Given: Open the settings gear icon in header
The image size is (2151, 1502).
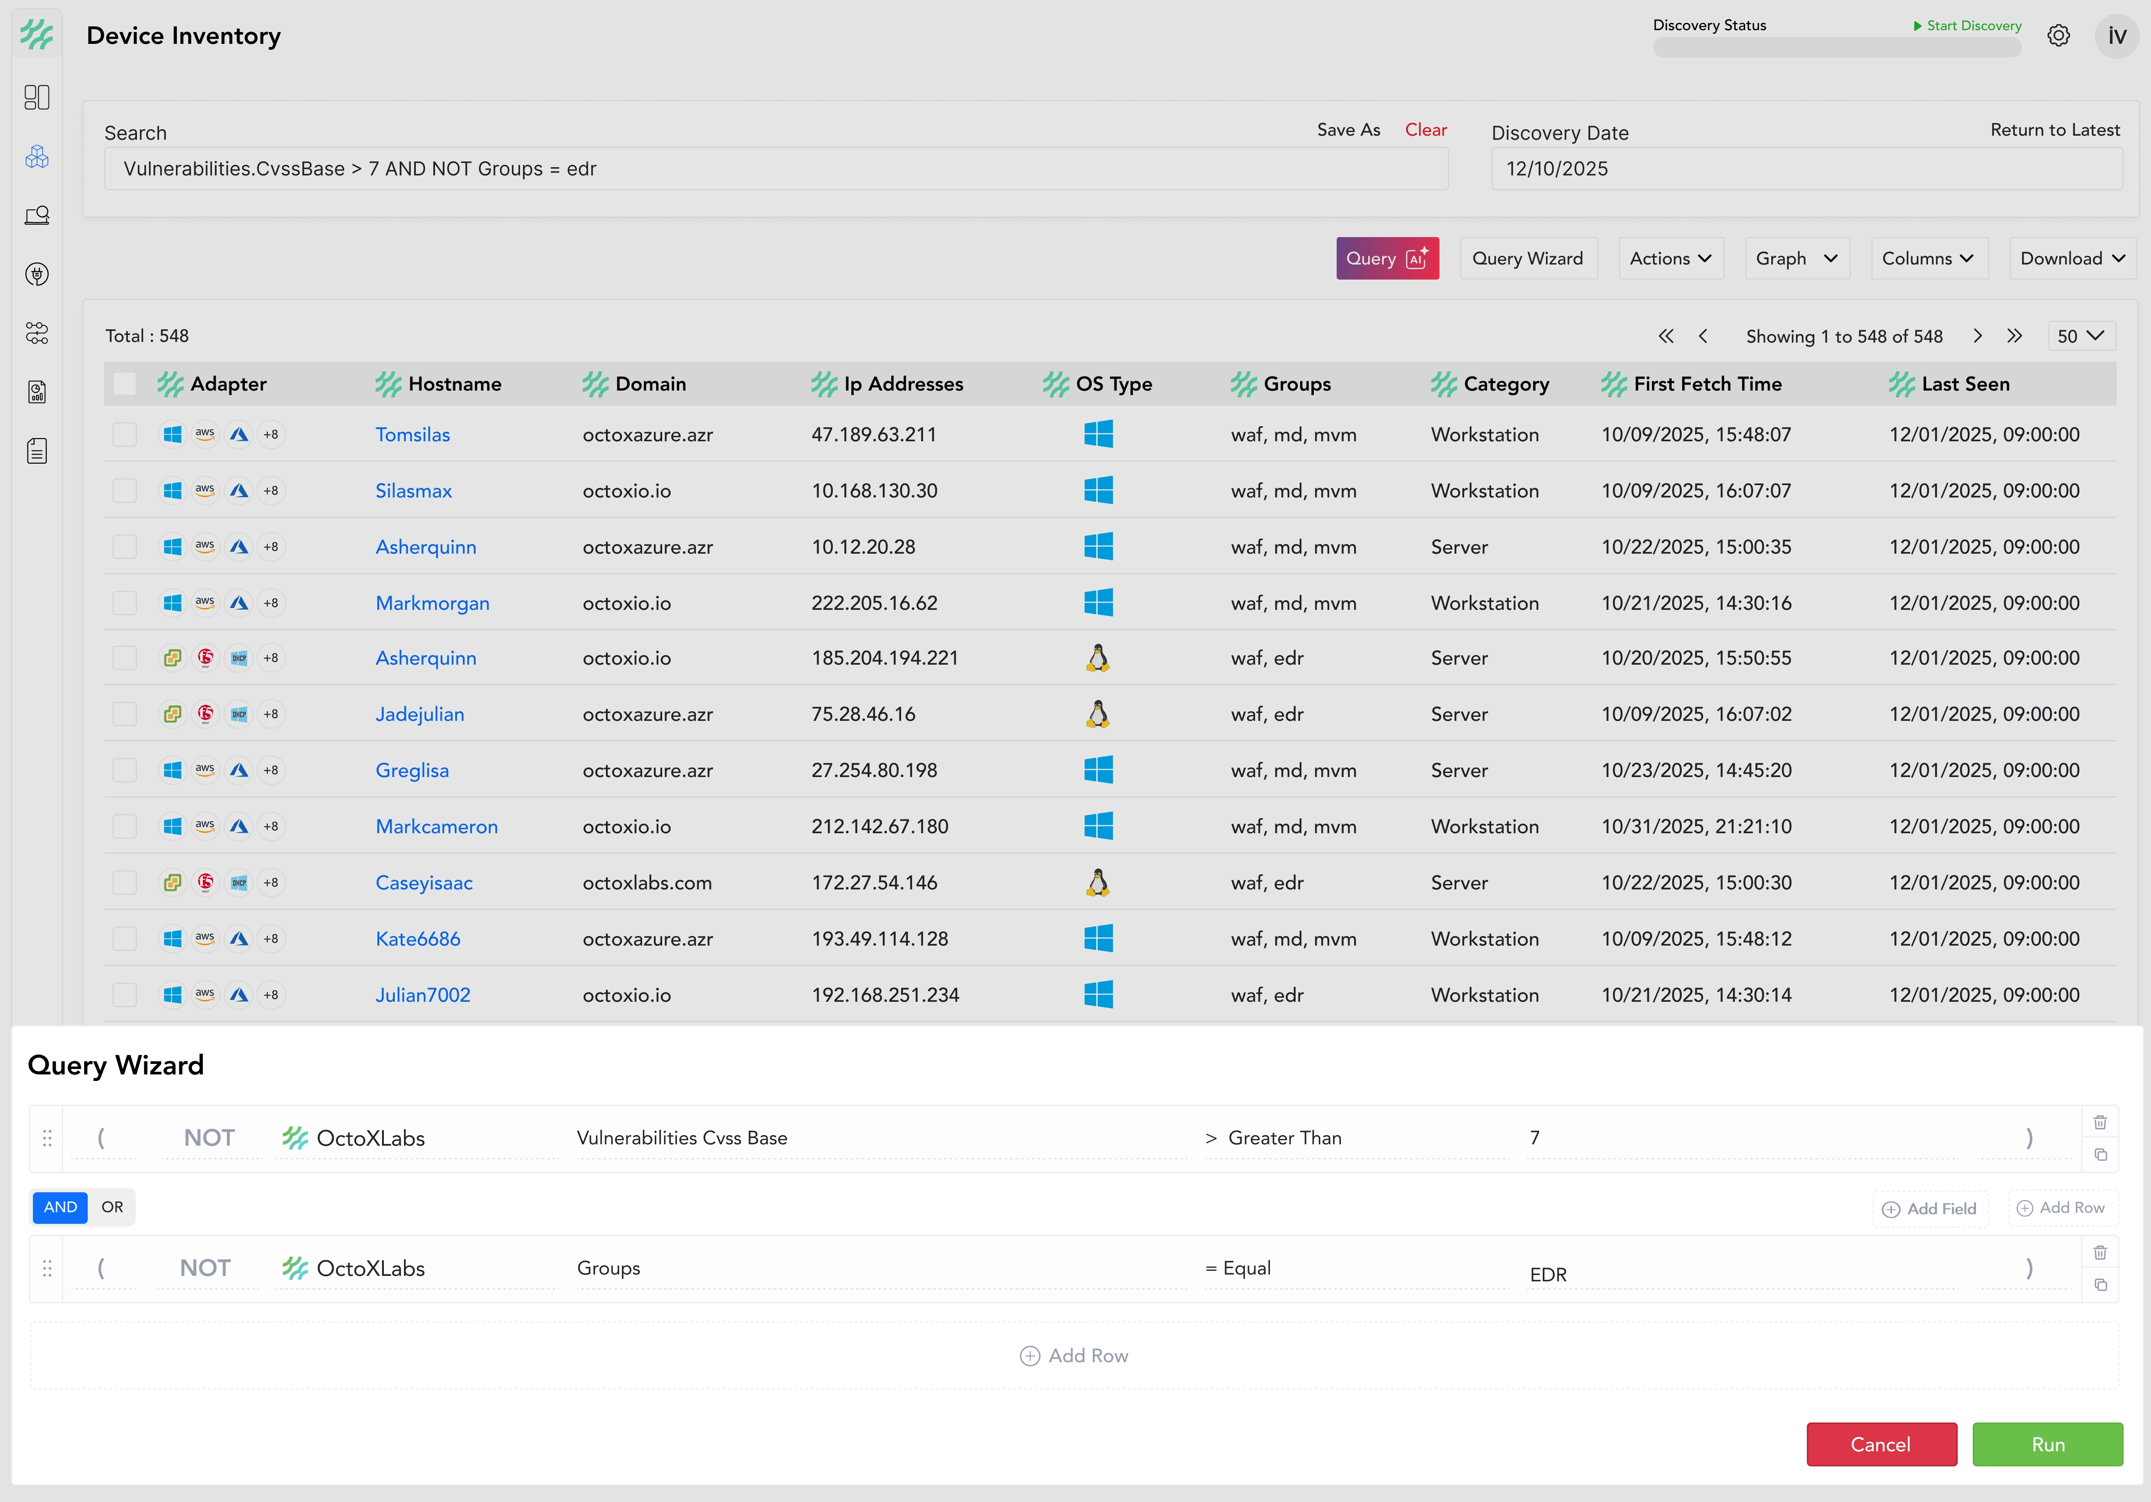Looking at the screenshot, I should (x=2058, y=36).
